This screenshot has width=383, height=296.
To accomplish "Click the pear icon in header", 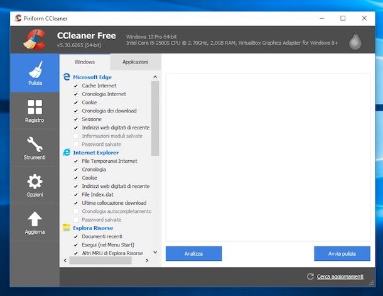I will pos(355,41).
